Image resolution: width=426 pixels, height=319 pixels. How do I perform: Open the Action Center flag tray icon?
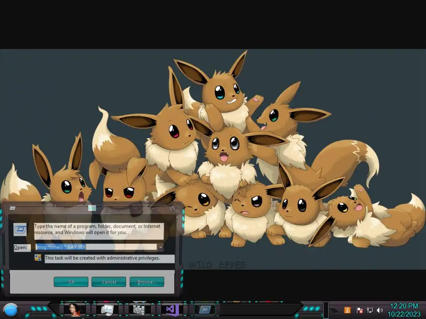coord(359,310)
